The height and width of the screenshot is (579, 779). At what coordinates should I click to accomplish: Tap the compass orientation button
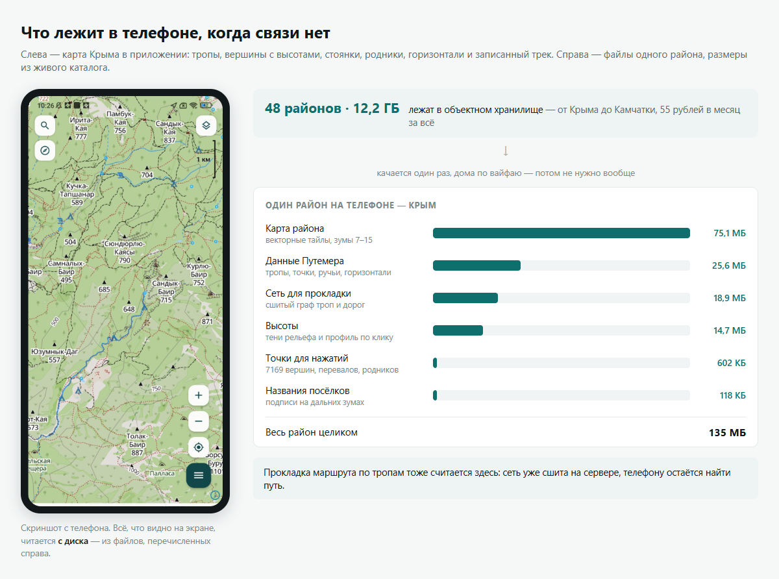45,150
